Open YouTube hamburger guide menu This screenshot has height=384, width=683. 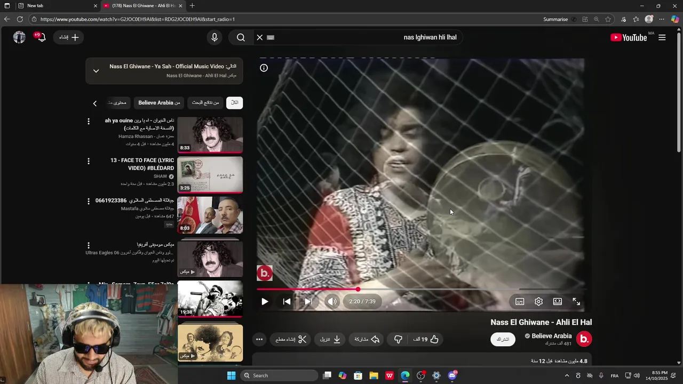(x=662, y=37)
